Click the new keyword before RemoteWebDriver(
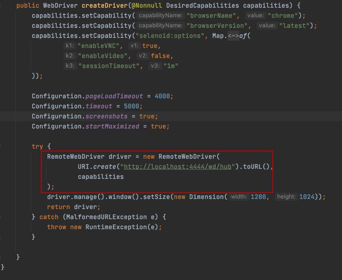Screen dimensions: 342x280 coord(149,157)
